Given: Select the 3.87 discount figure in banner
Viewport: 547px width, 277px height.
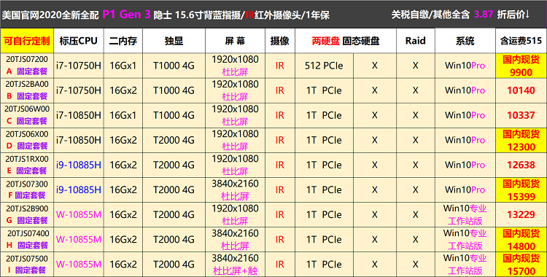Looking at the screenshot, I should [484, 15].
